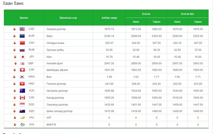Screen dimensions: 213x134
Task: Click the red down arrow beside AUD
Action: [x=15, y=91]
